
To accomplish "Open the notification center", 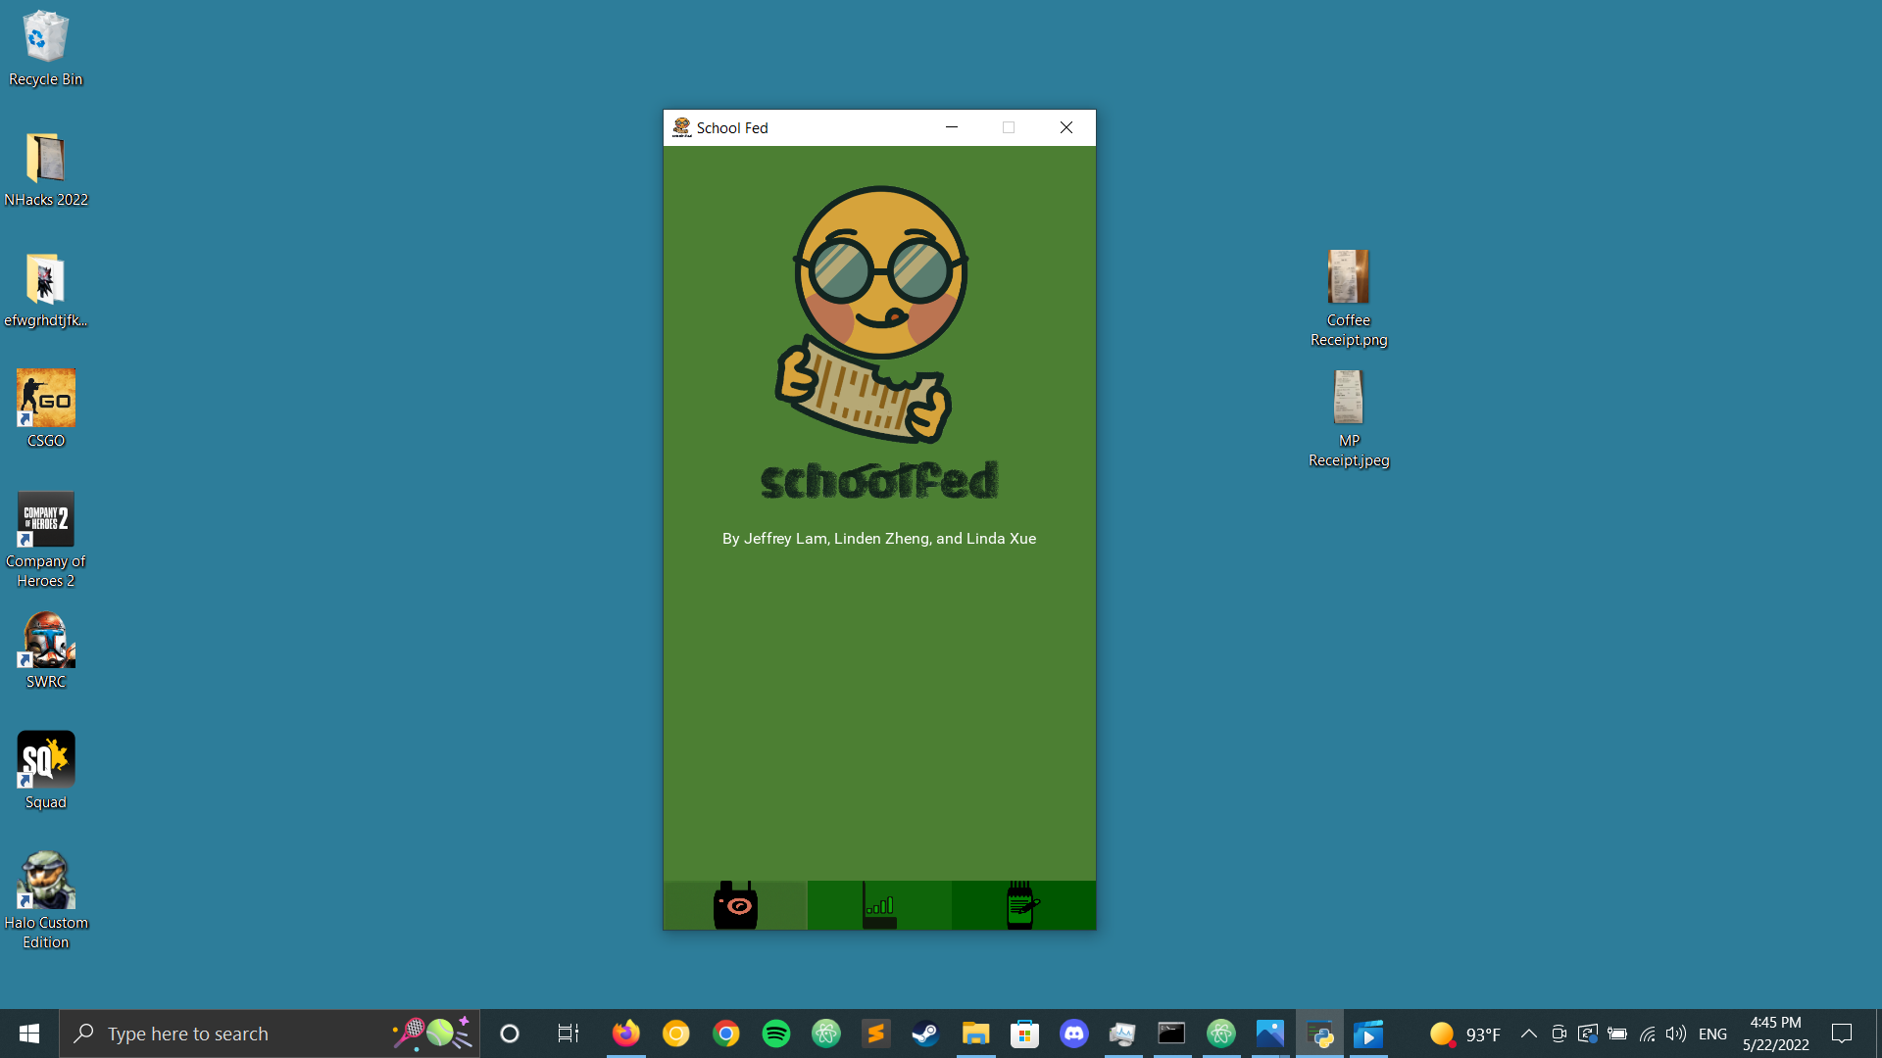I will (1842, 1034).
